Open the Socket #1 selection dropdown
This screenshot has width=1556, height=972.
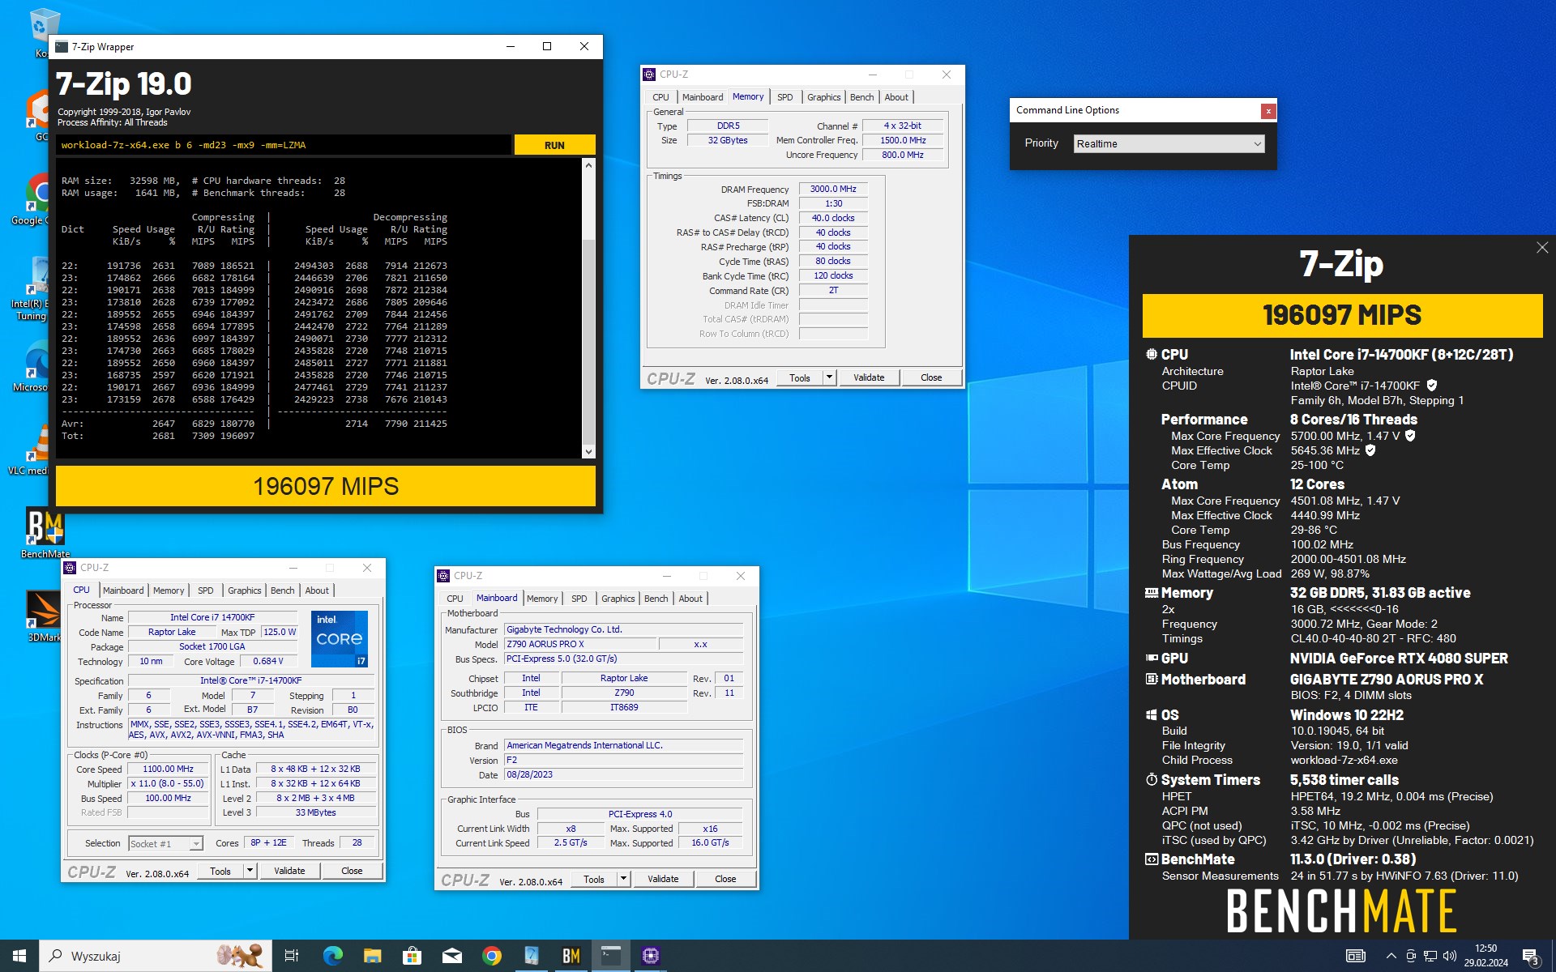(x=165, y=843)
